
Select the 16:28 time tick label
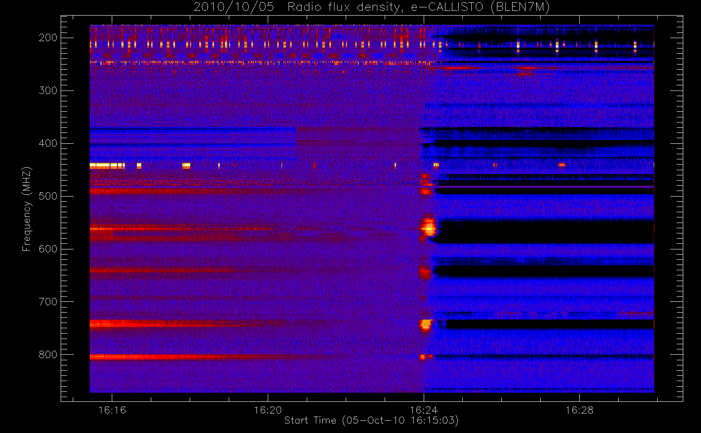click(579, 410)
